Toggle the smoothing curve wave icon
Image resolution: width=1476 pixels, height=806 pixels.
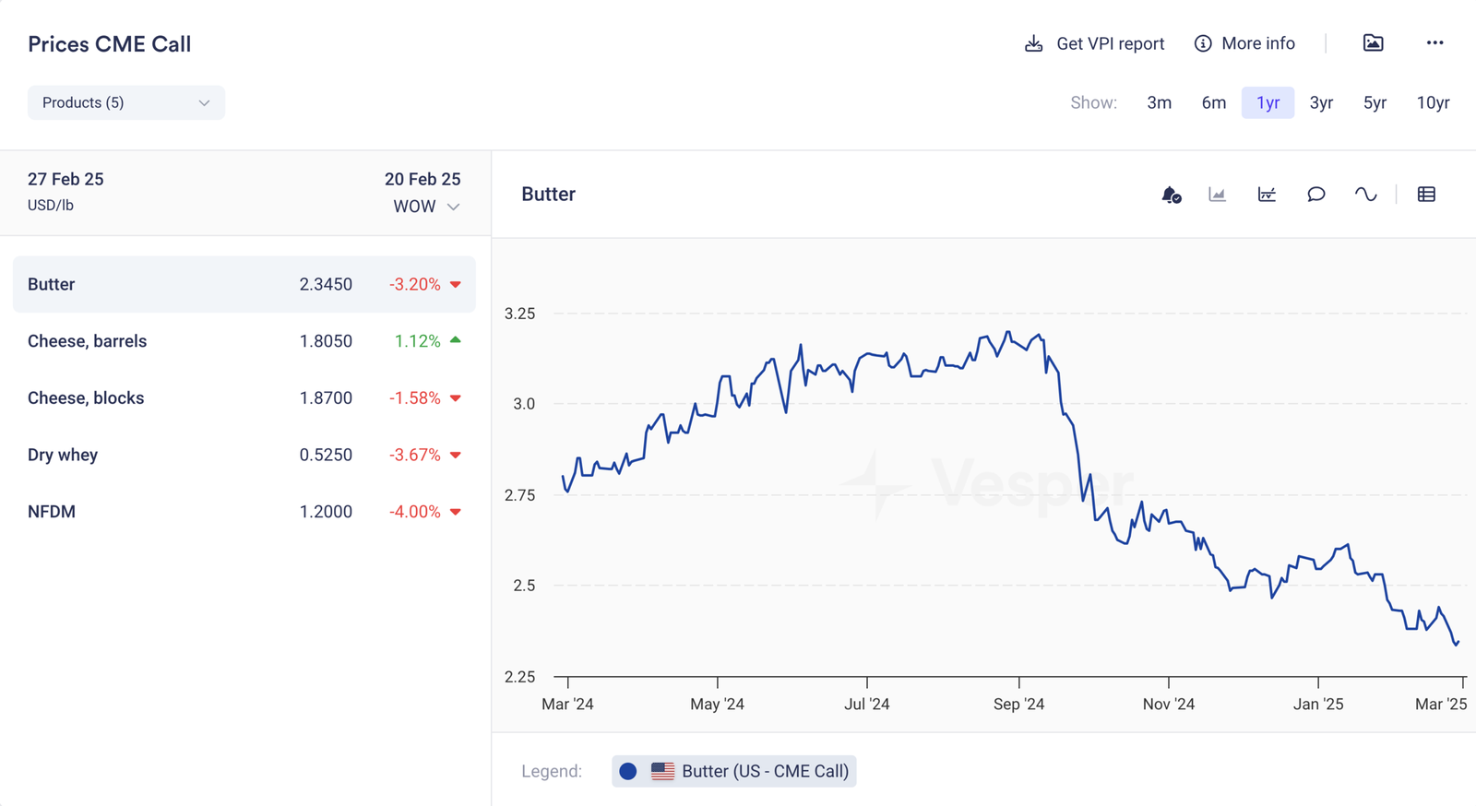click(1365, 195)
